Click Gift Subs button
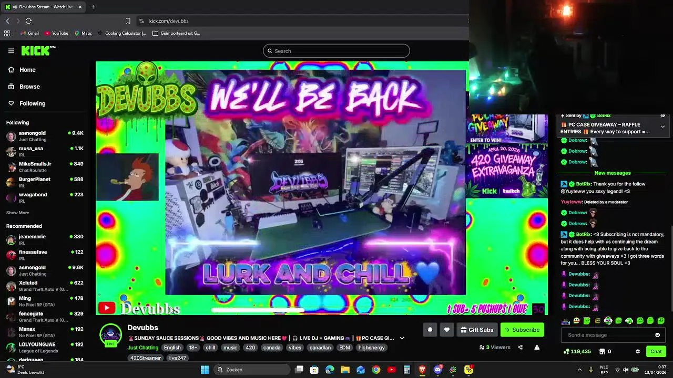The height and width of the screenshot is (378, 673). 476,330
